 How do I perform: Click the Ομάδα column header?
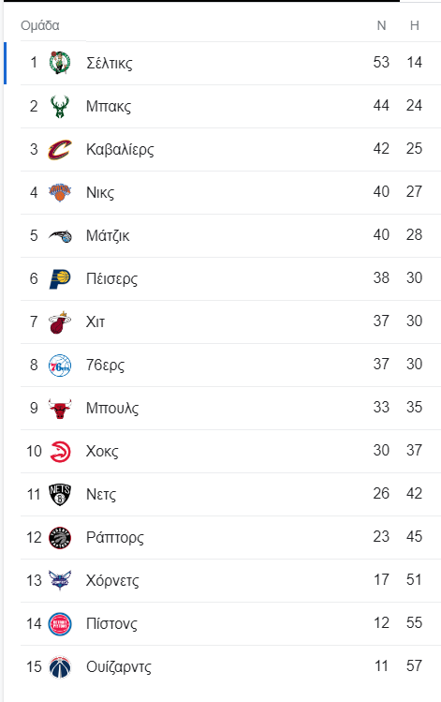tap(40, 25)
